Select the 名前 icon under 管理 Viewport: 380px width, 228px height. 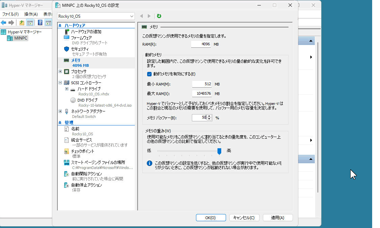(x=66, y=129)
